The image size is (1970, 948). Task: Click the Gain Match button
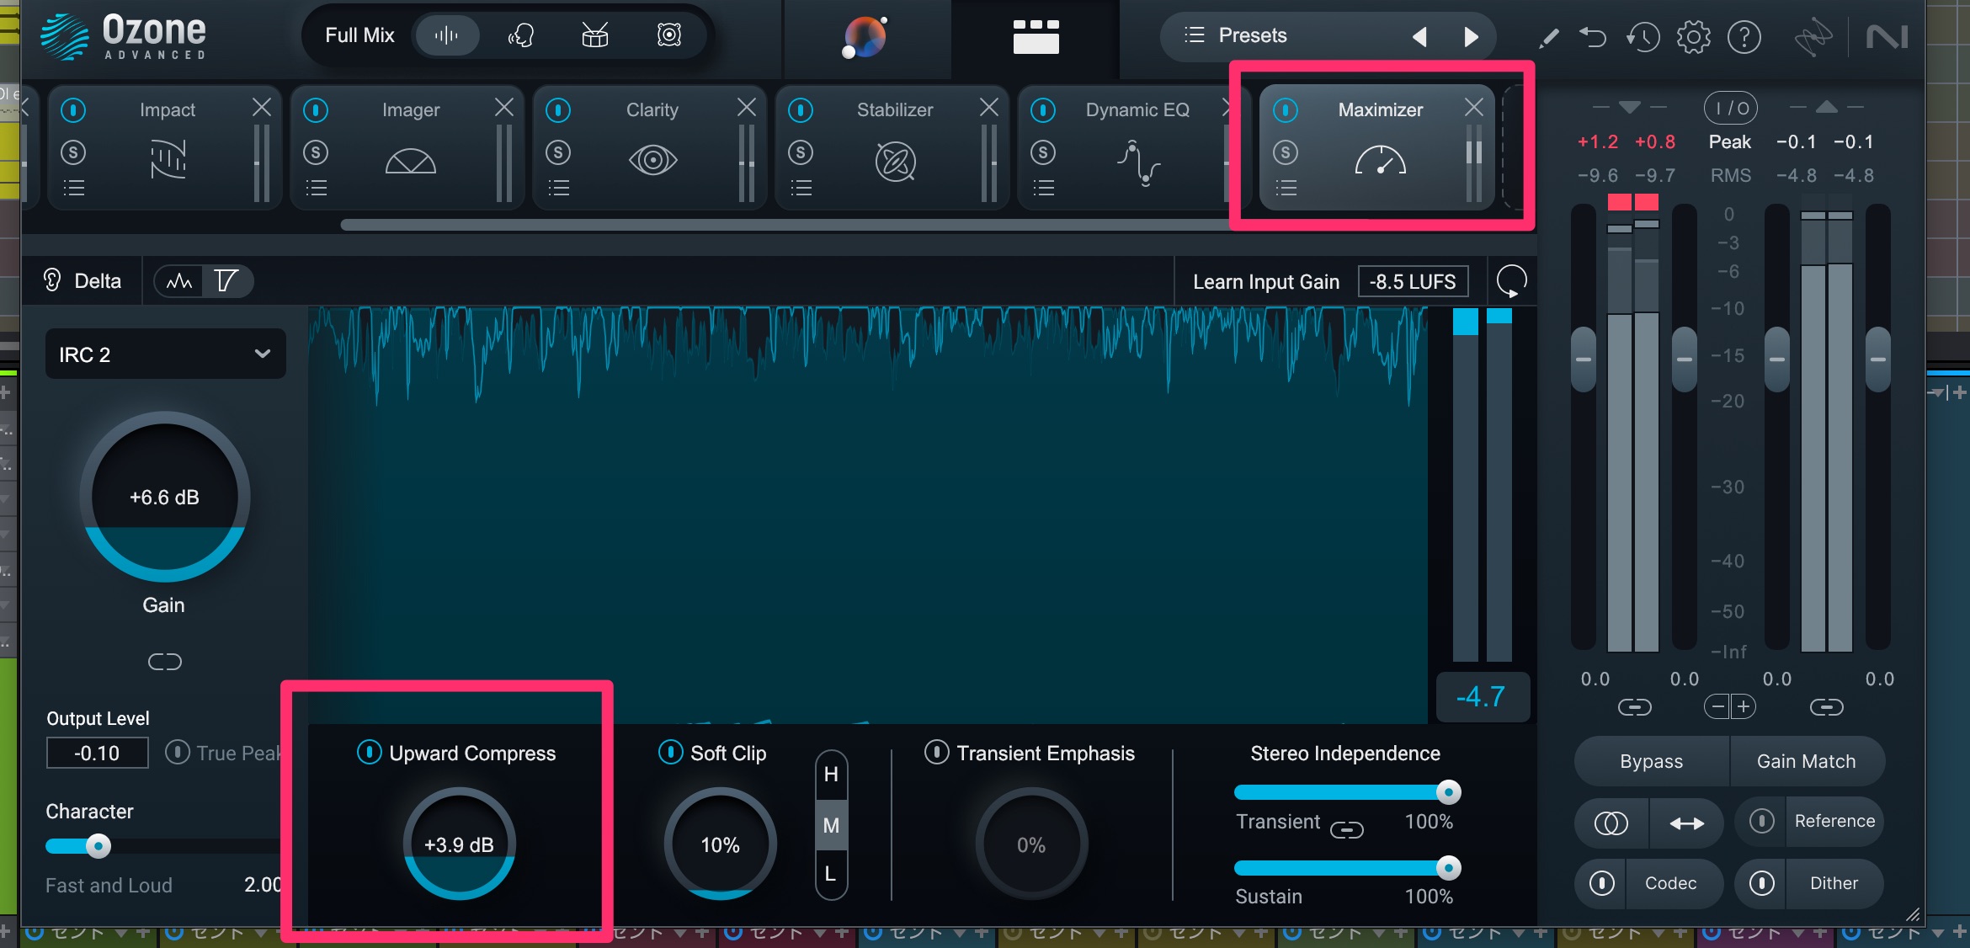(x=1807, y=760)
